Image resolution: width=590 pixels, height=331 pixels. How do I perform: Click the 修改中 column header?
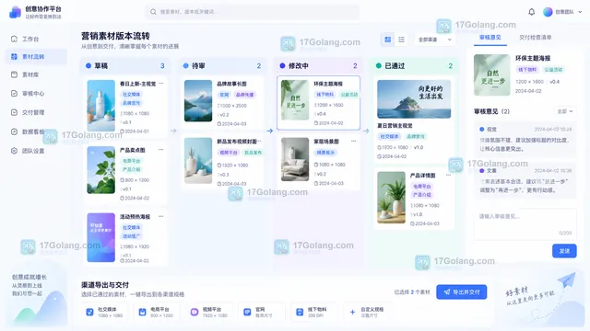tap(318, 65)
